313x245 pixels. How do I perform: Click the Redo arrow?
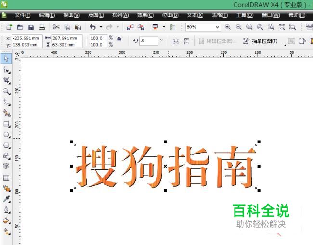coord(110,27)
